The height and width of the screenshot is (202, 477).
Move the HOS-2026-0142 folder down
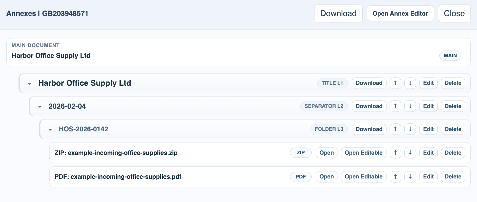tap(410, 129)
